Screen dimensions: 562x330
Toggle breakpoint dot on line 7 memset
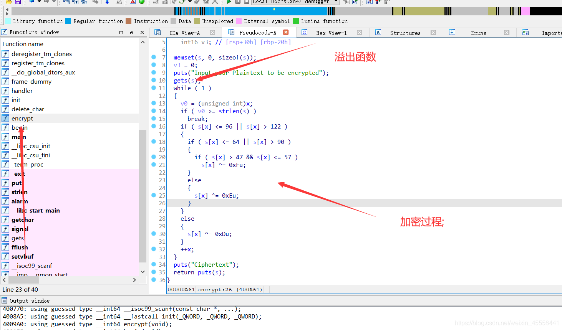coord(154,57)
